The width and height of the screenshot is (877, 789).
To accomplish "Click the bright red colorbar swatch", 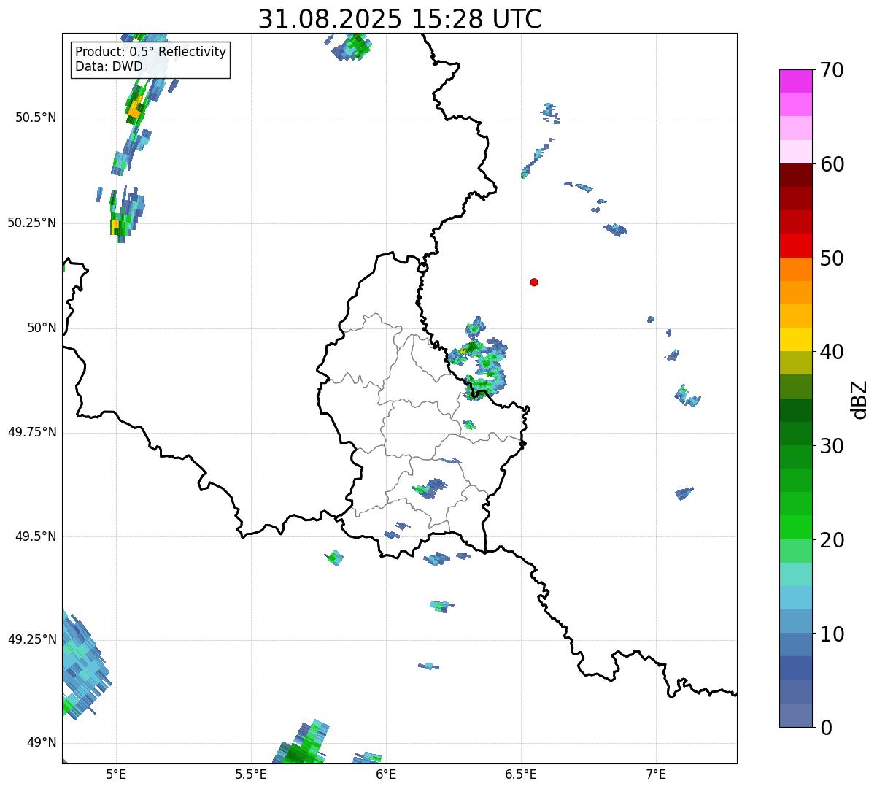I will coord(795,245).
